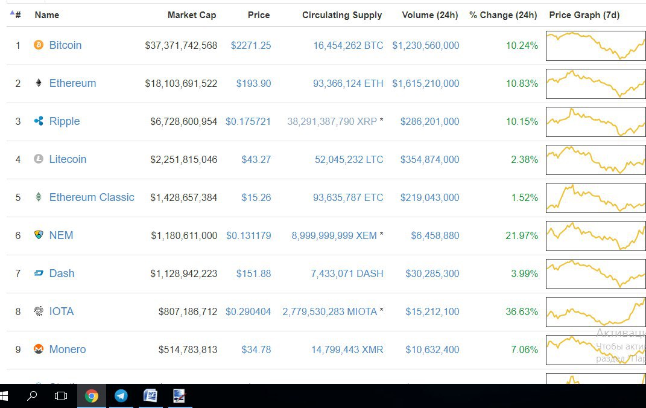Click the NEM shield logo icon
Viewport: 646px width, 408px height.
39,235
